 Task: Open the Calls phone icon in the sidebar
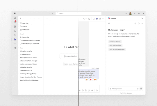(15, 31)
